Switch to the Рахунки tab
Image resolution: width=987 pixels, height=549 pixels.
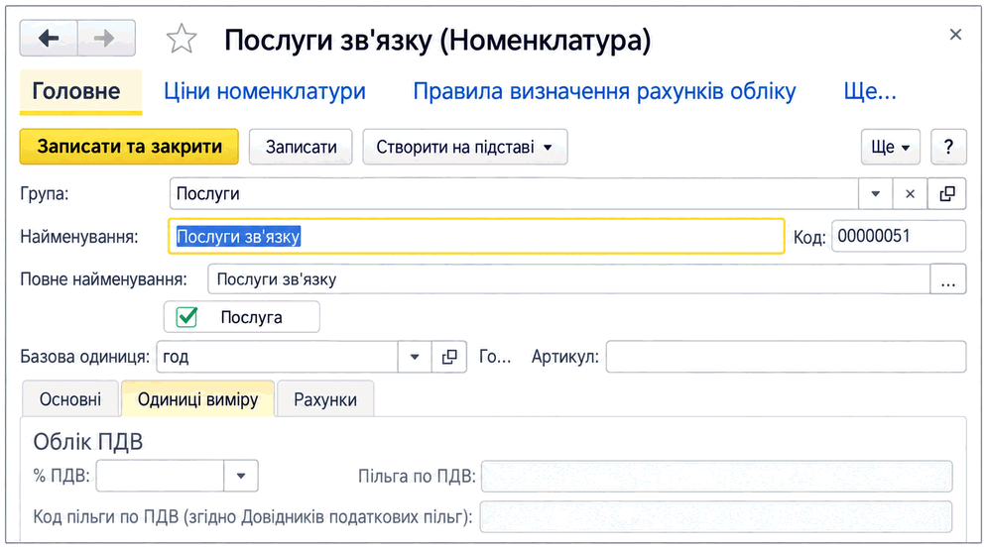pos(325,399)
